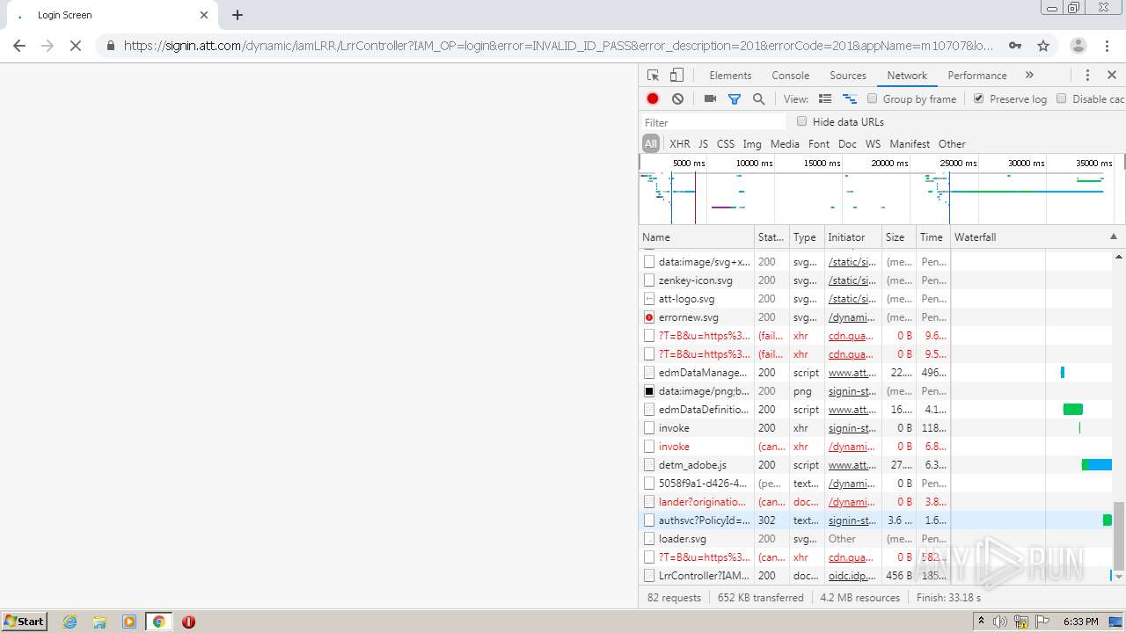Click the network Filter text field
This screenshot has width=1126, height=633.
[x=713, y=122]
